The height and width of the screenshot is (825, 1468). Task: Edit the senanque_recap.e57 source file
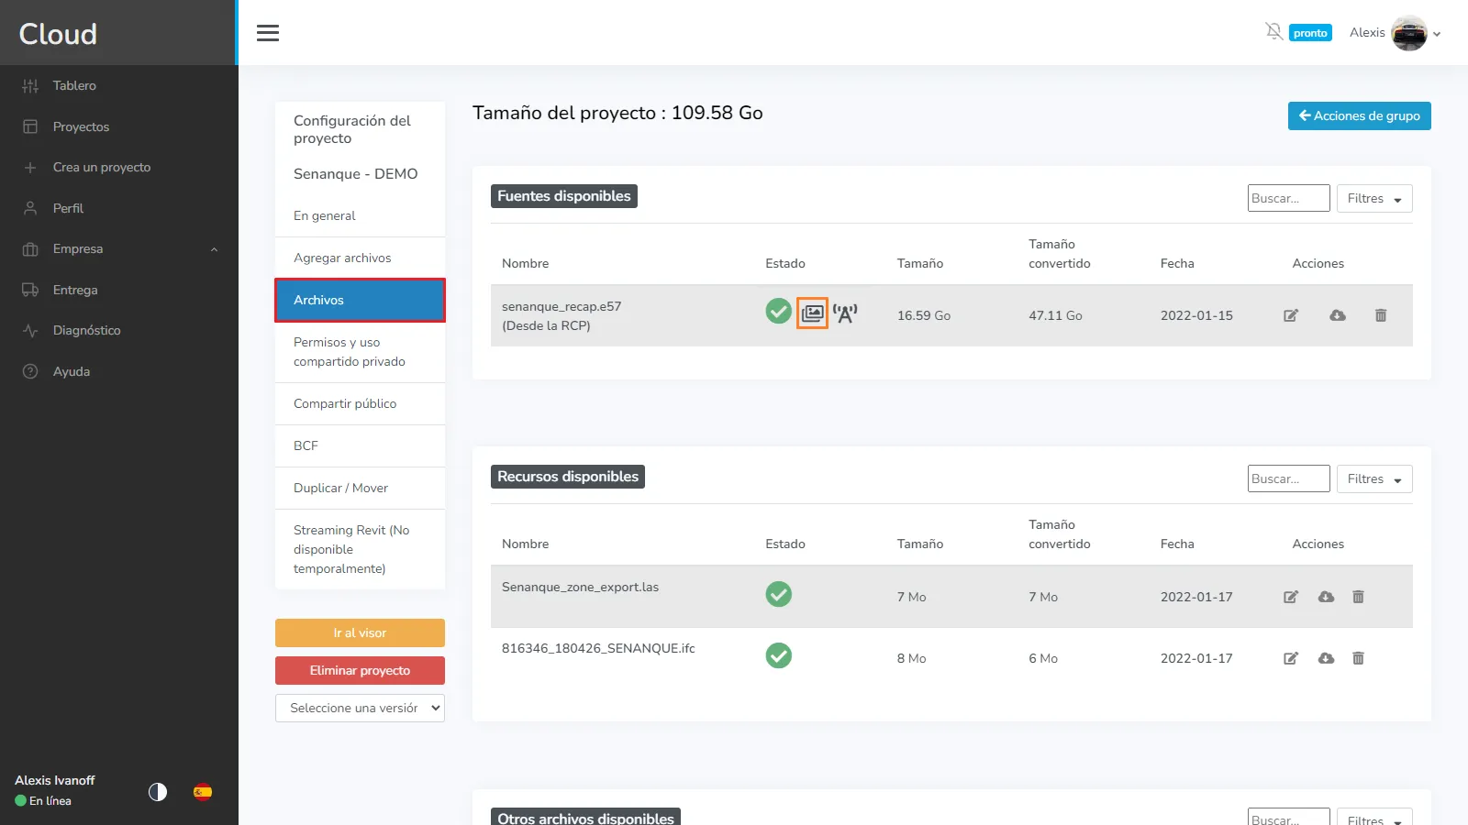coord(1291,315)
